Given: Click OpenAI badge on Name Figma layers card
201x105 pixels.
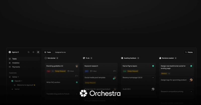Looking at the screenshot, I should (x=153, y=66).
